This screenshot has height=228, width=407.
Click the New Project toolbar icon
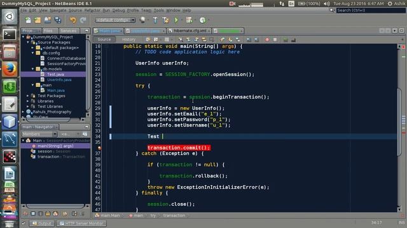pyautogui.click(x=38, y=20)
